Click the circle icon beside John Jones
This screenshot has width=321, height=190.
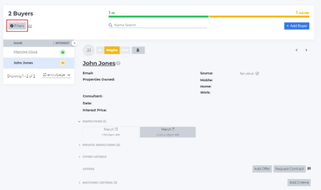pos(118,64)
